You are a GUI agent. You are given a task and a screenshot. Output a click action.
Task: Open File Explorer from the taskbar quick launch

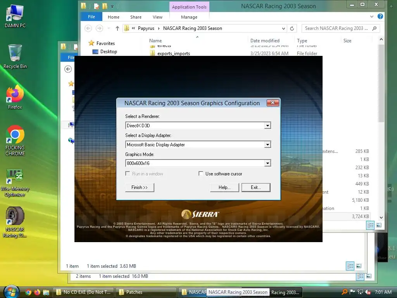[46, 292]
